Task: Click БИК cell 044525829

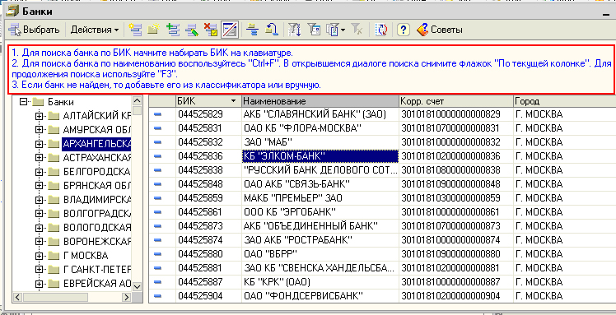Action: [x=208, y=114]
